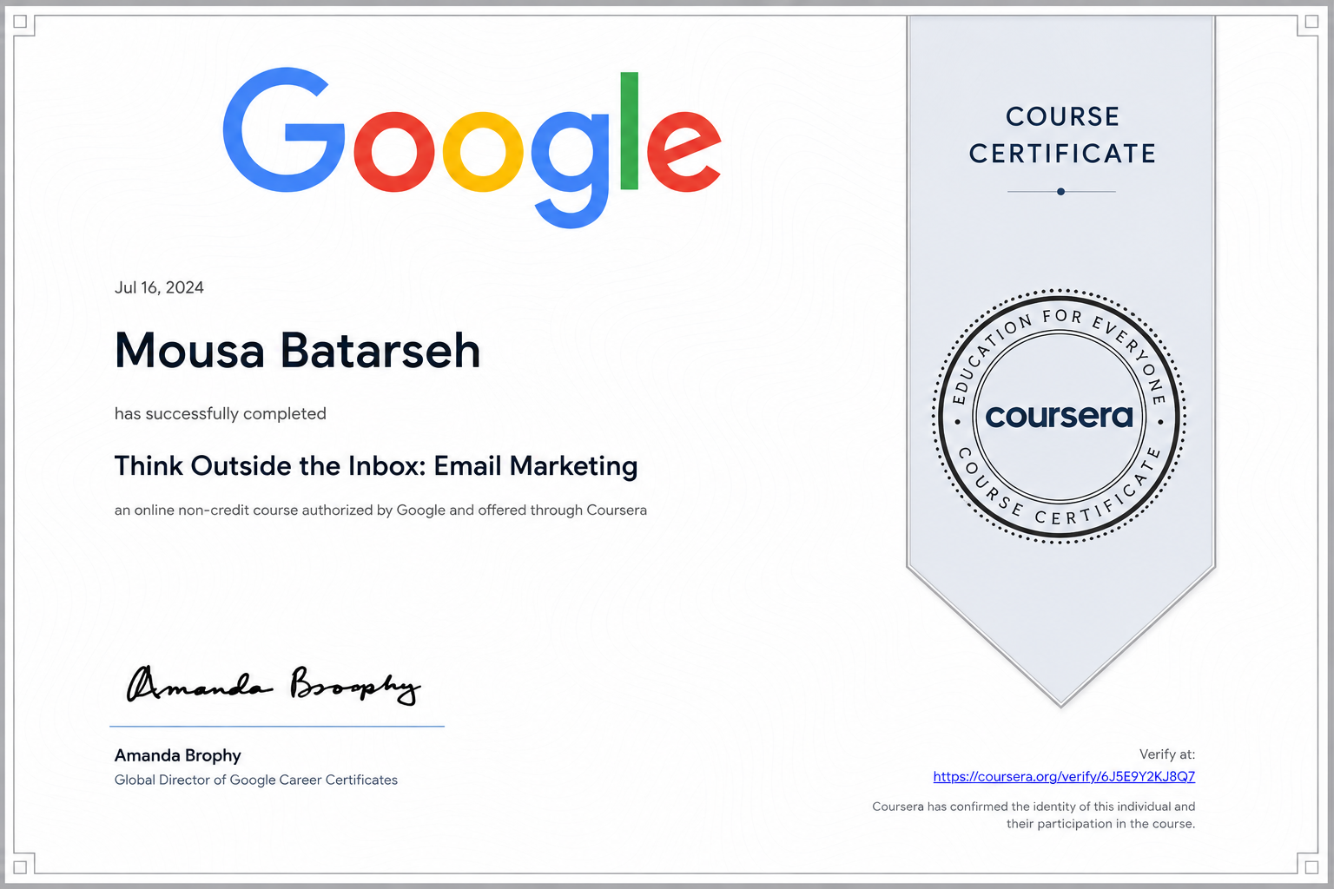Click the Coursera seal badge
Viewport: 1334px width, 889px height.
(x=1060, y=416)
